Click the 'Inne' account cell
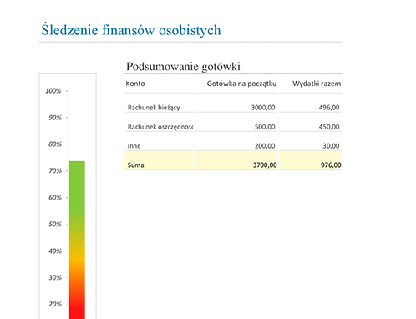Viewport: 416px width, 319px height. [x=134, y=146]
